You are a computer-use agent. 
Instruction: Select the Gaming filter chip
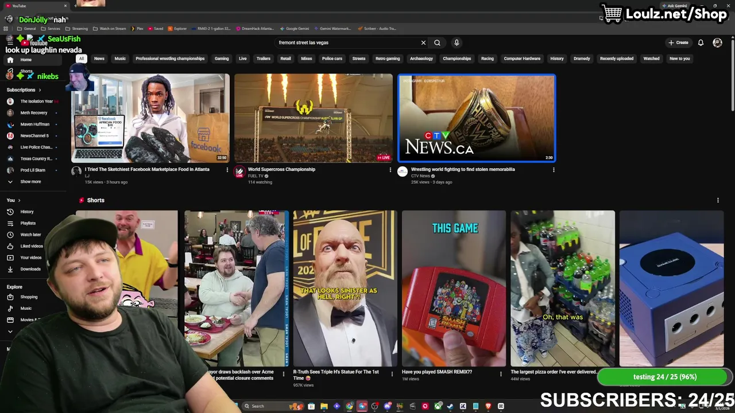pyautogui.click(x=222, y=59)
